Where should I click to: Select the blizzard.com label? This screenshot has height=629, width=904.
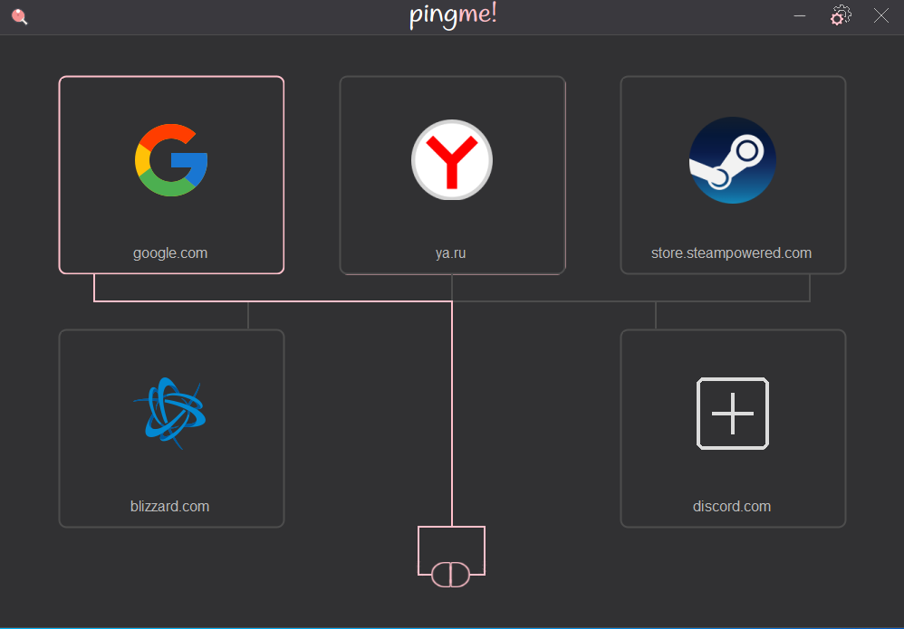pos(170,506)
